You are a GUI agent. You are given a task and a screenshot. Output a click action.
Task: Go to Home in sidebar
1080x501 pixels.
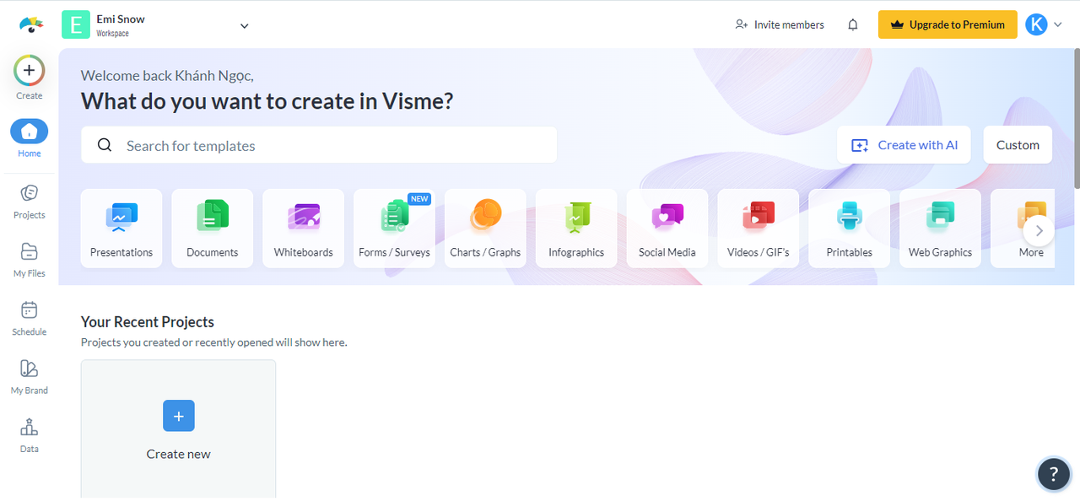(29, 138)
